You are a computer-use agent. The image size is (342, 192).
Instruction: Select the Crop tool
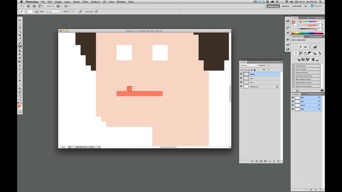[20, 35]
